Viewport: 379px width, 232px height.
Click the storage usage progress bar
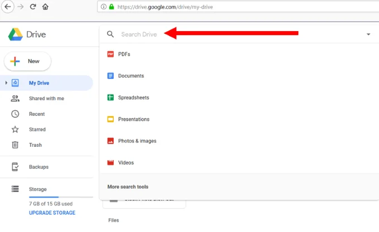61,197
